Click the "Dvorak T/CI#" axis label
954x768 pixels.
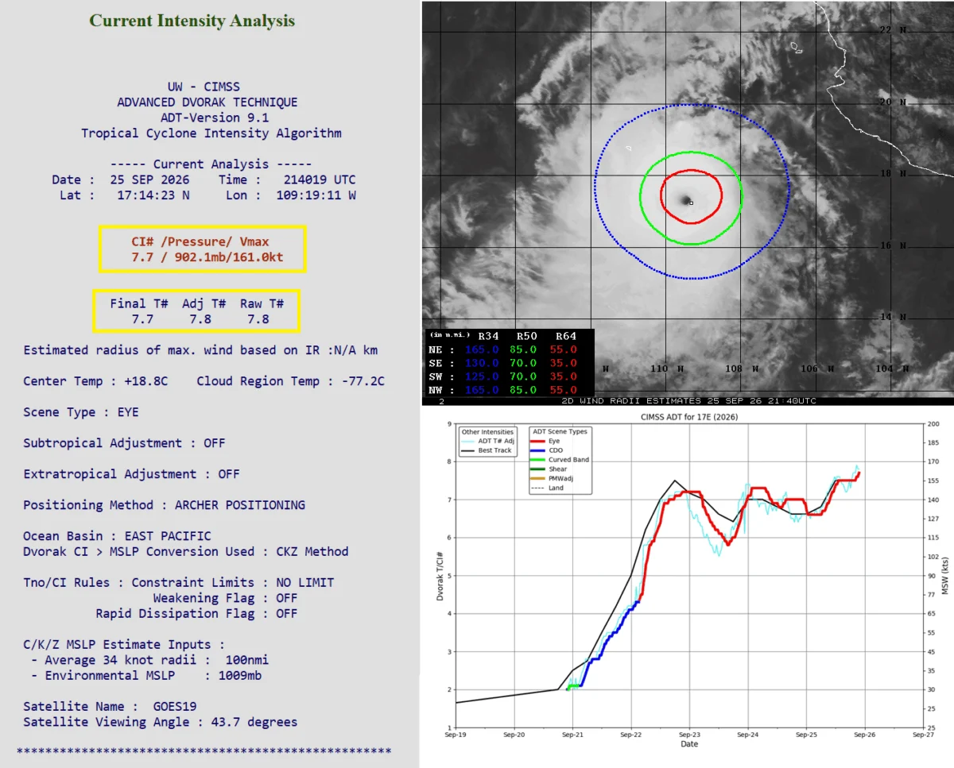point(440,575)
